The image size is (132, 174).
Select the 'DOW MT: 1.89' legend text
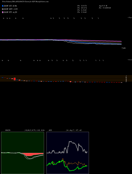(x=11, y=9)
